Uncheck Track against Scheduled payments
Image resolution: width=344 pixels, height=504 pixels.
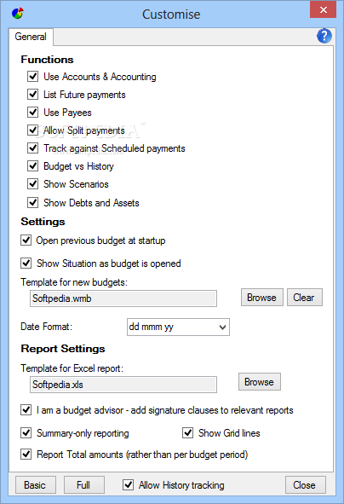(32, 148)
